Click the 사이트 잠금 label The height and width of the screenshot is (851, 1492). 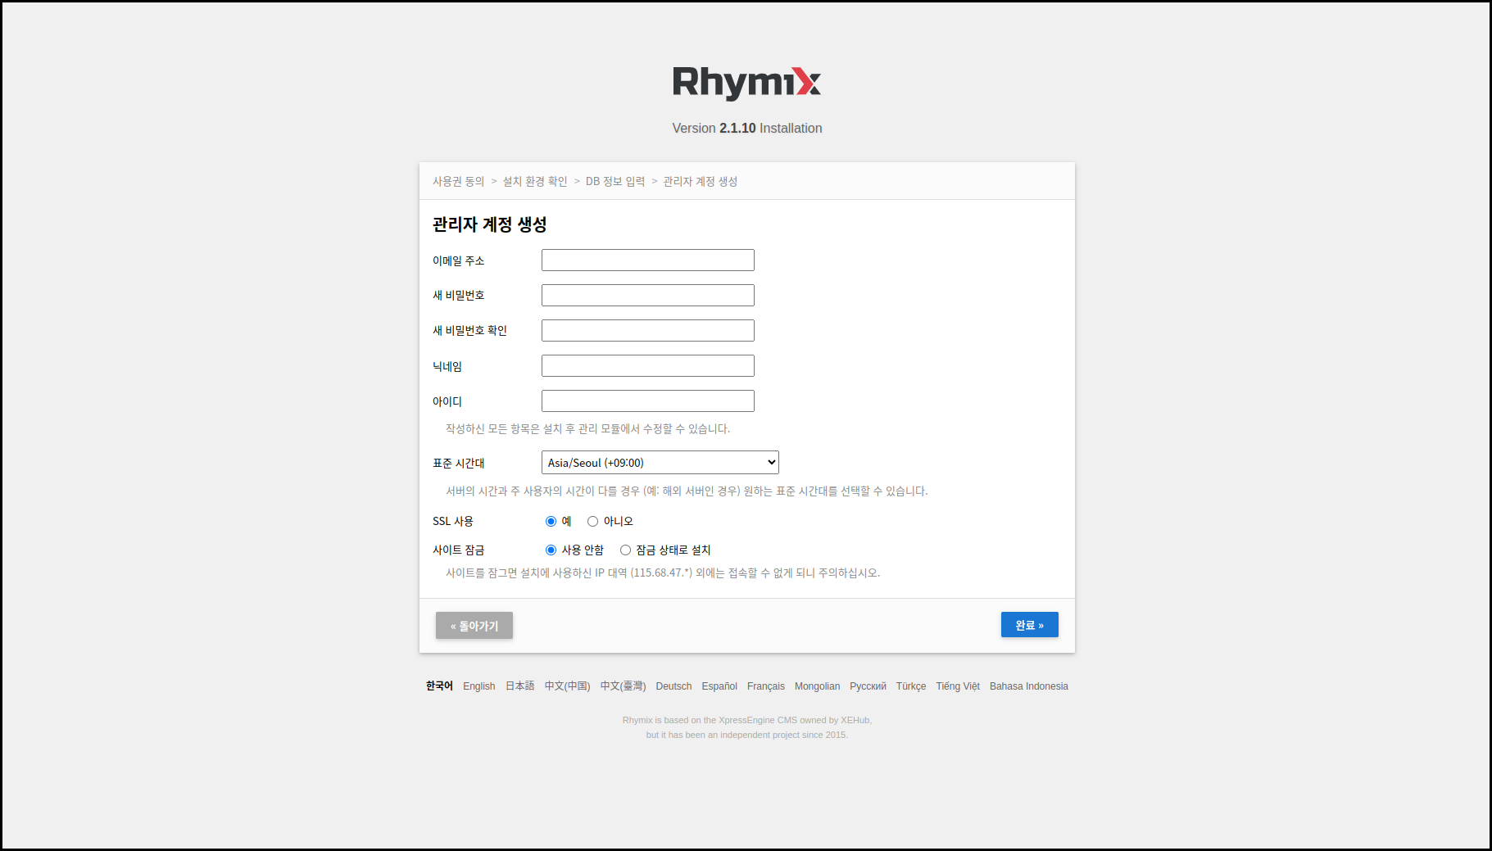click(x=459, y=550)
